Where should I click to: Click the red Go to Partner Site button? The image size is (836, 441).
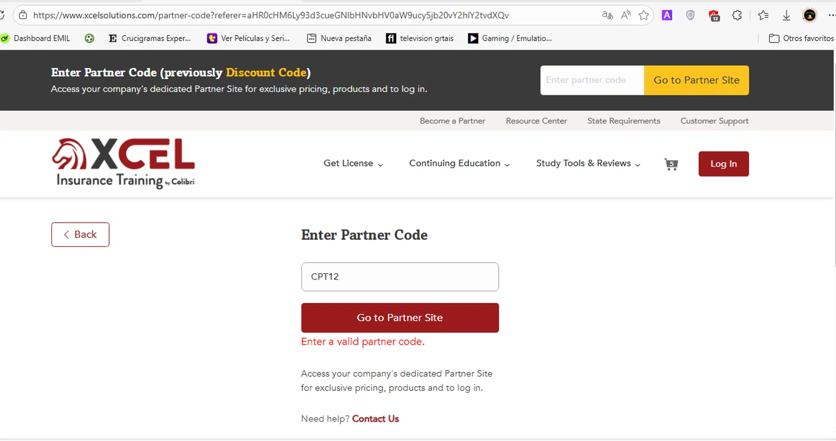(x=400, y=318)
